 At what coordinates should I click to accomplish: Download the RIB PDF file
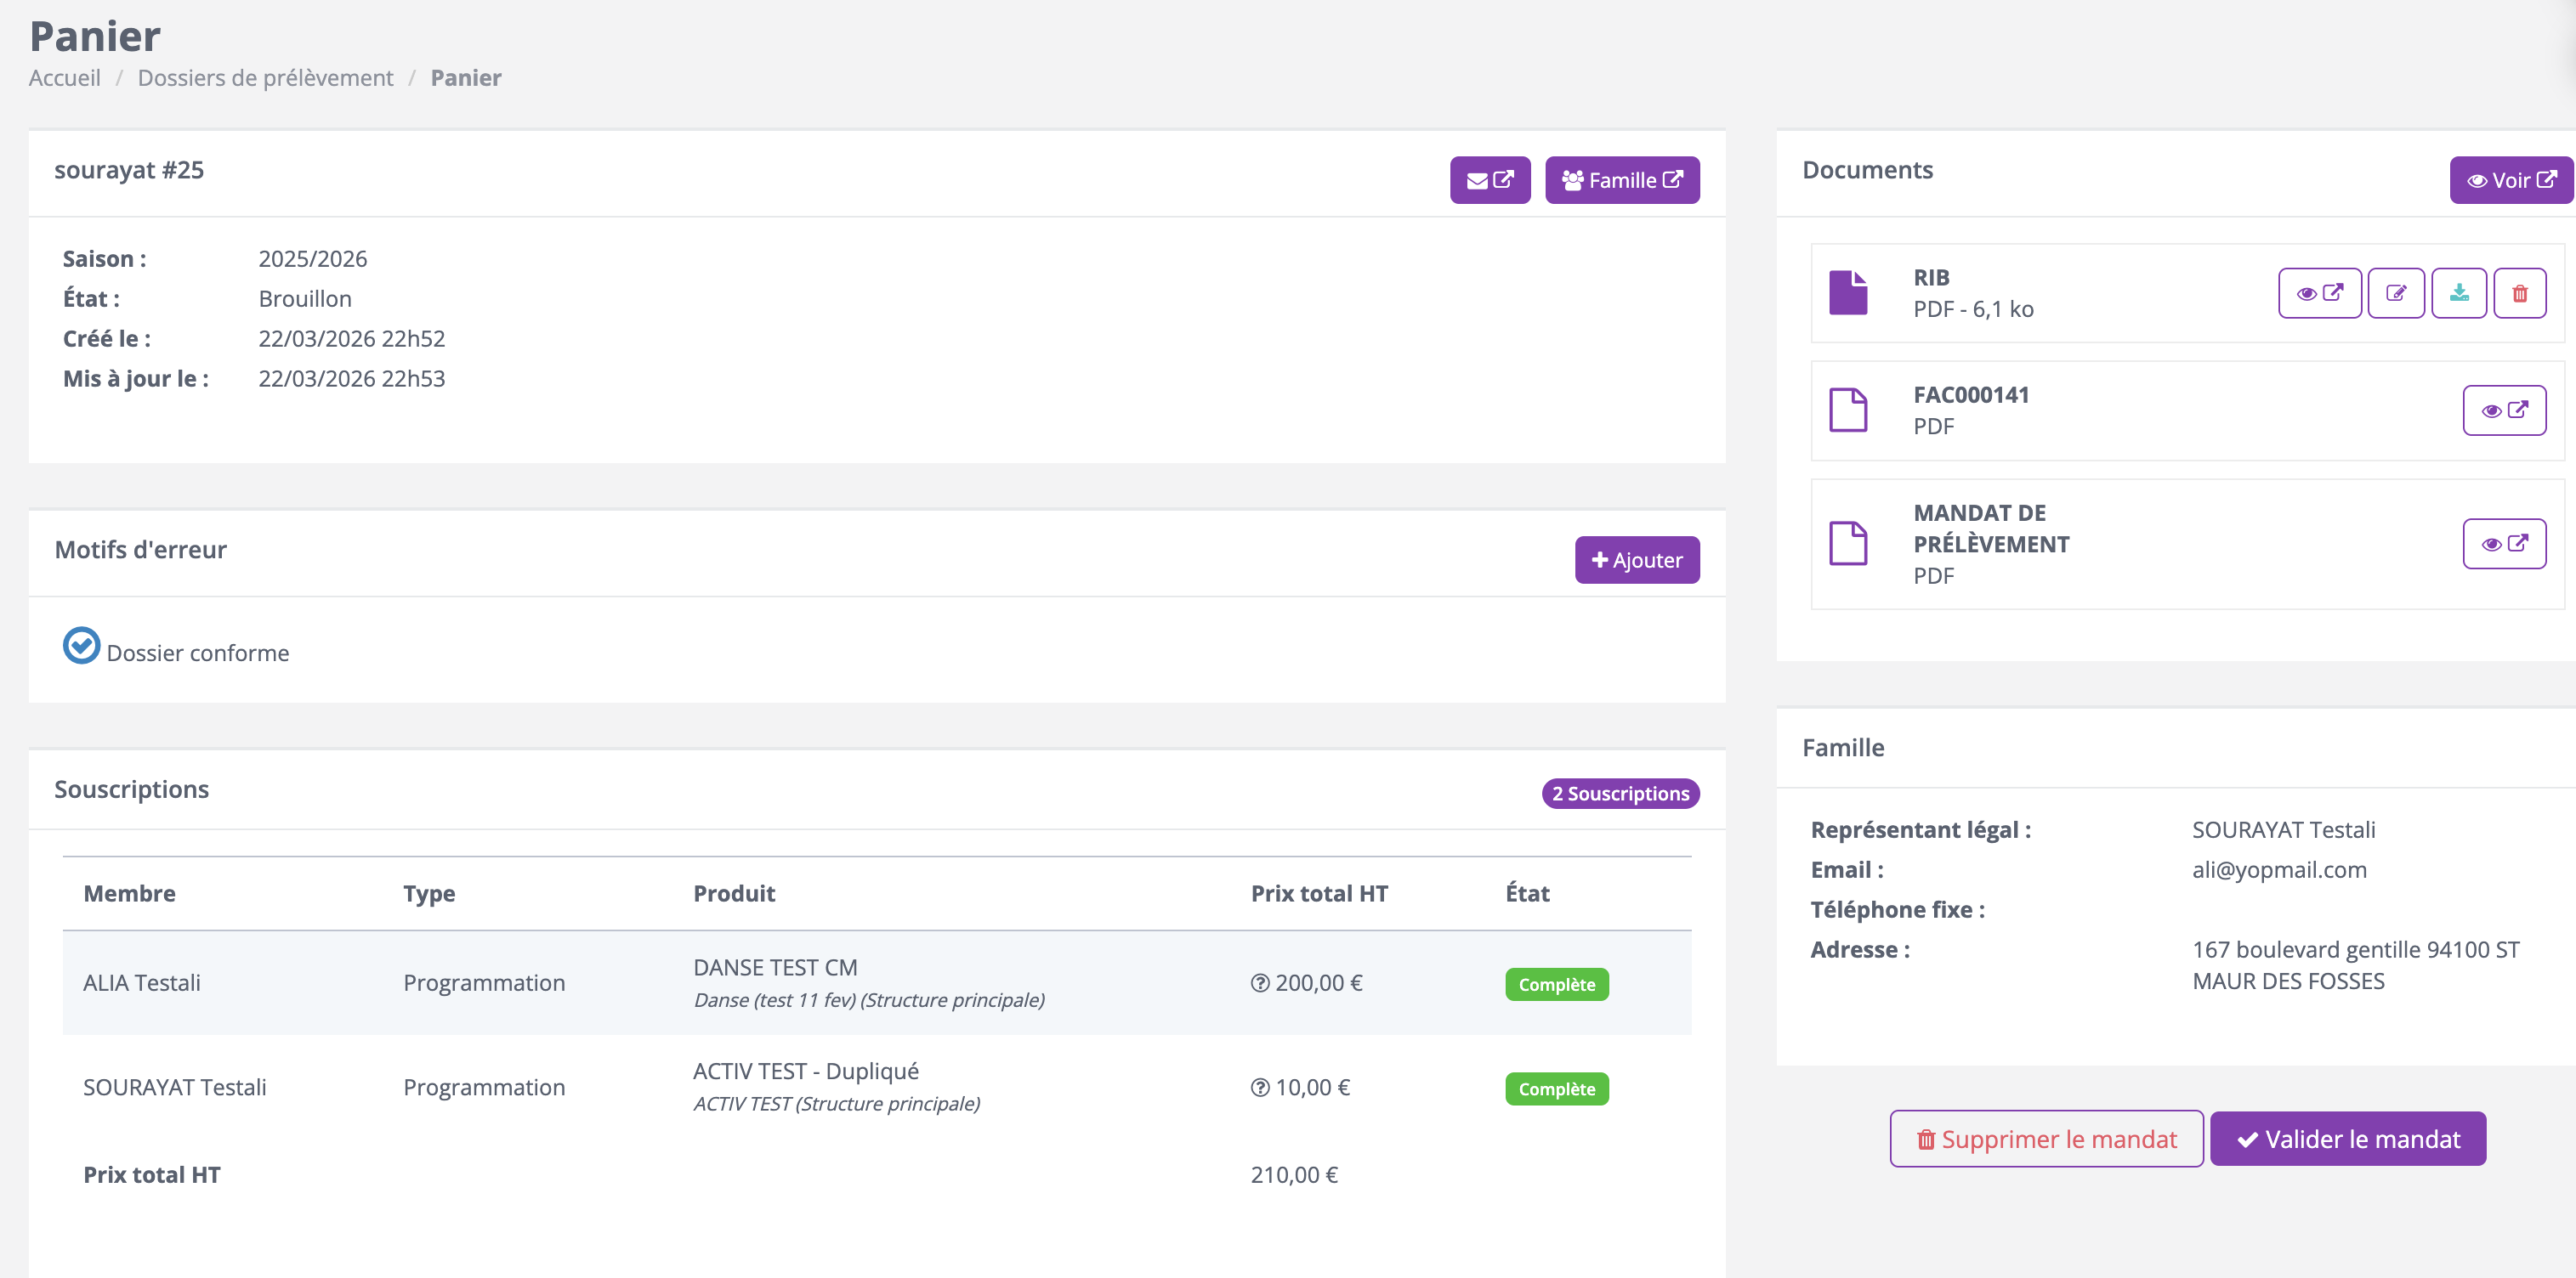[x=2458, y=293]
